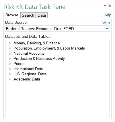Switch to the Data tab
The image size is (115, 122).
[42, 15]
